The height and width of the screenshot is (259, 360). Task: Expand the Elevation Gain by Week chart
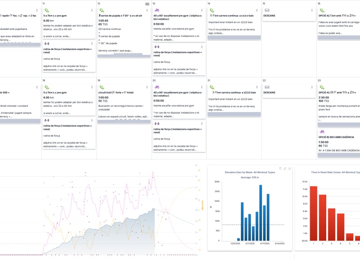click(285, 169)
